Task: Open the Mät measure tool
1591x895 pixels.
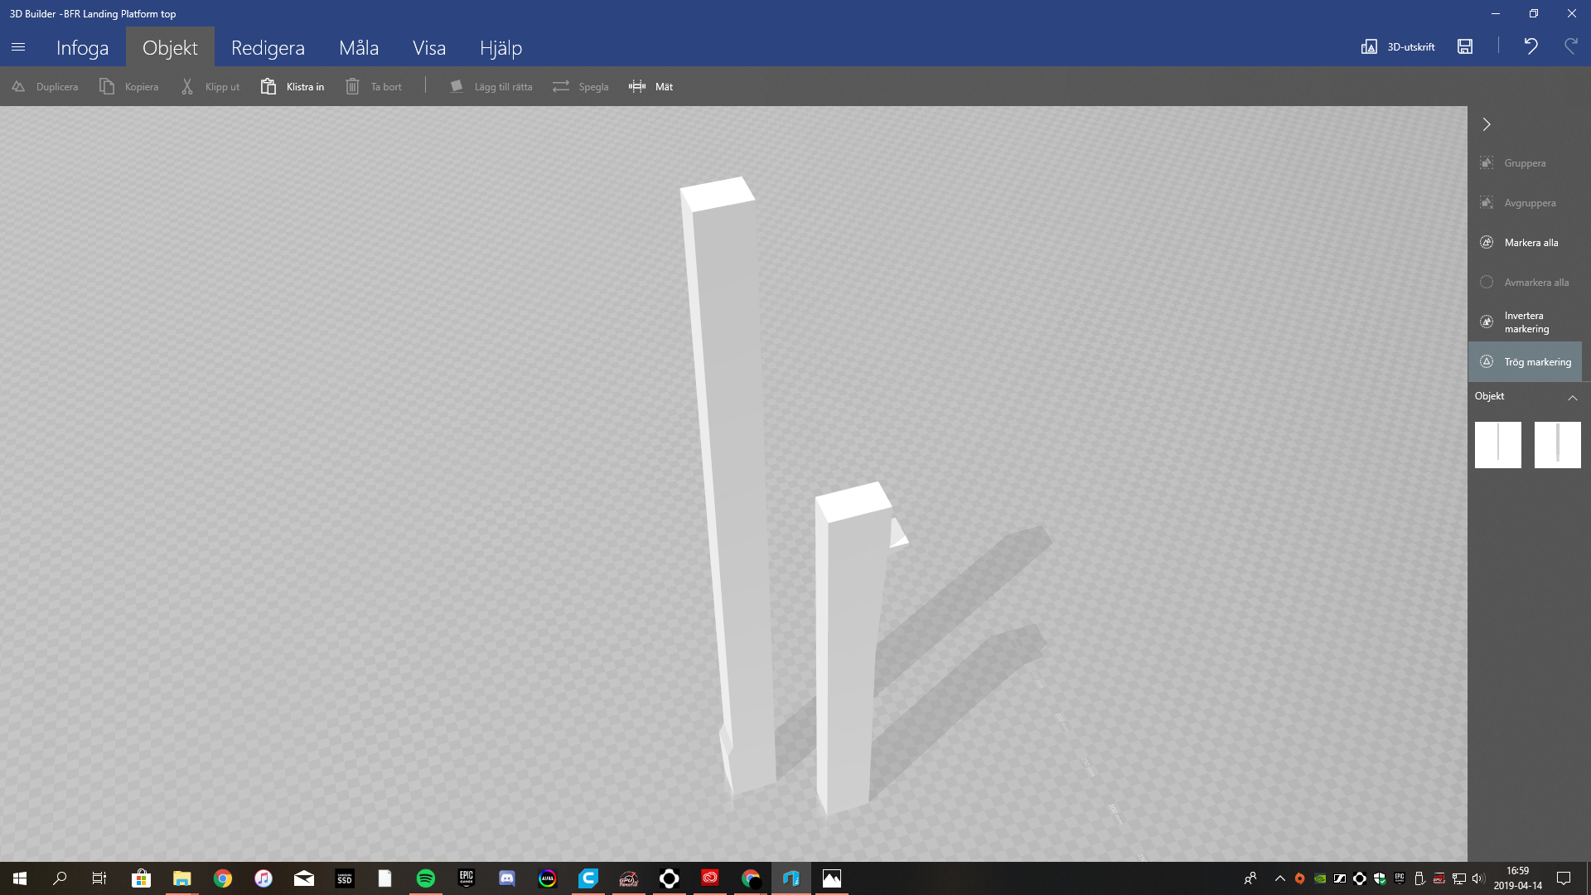Action: click(651, 86)
